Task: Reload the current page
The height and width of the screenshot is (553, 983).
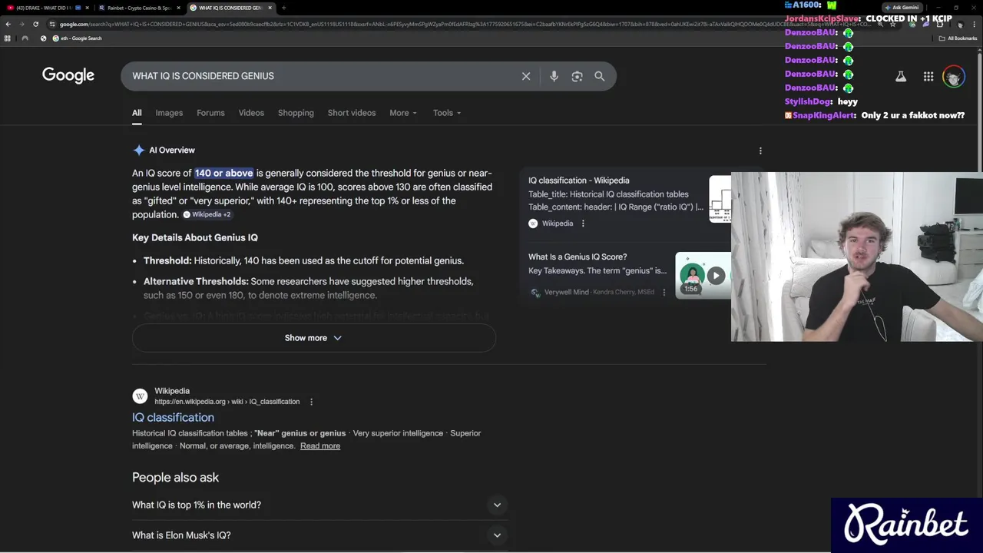Action: point(35,24)
